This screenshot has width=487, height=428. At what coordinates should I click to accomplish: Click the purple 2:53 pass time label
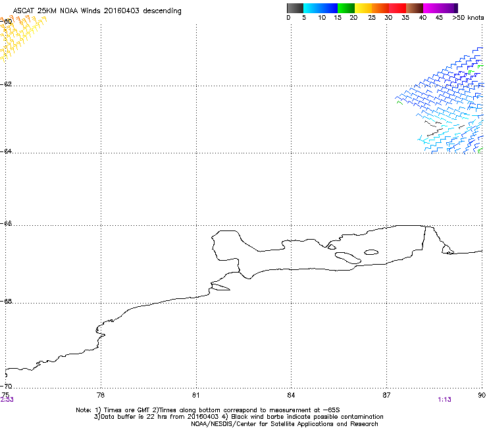[7, 400]
